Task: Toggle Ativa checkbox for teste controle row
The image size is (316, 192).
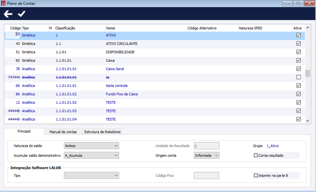Action: (299, 86)
